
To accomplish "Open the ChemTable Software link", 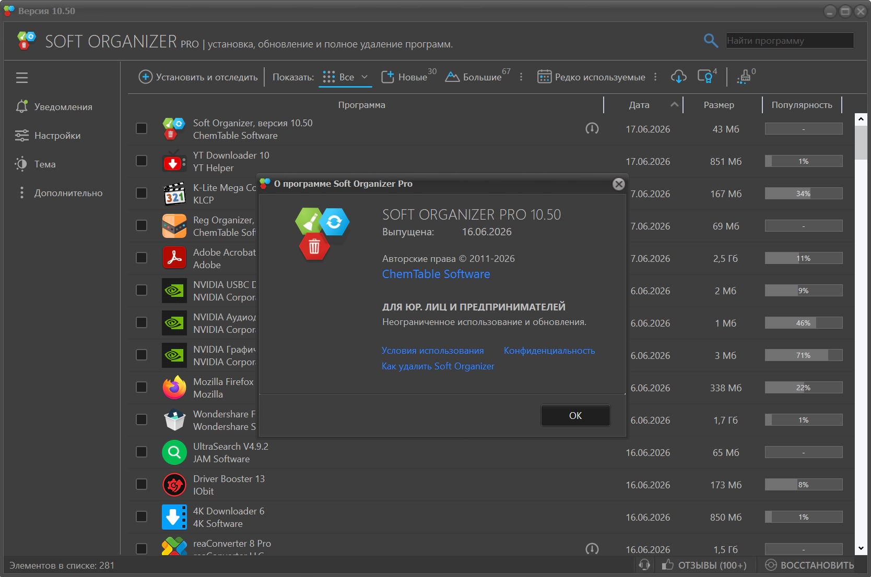I will pos(436,274).
